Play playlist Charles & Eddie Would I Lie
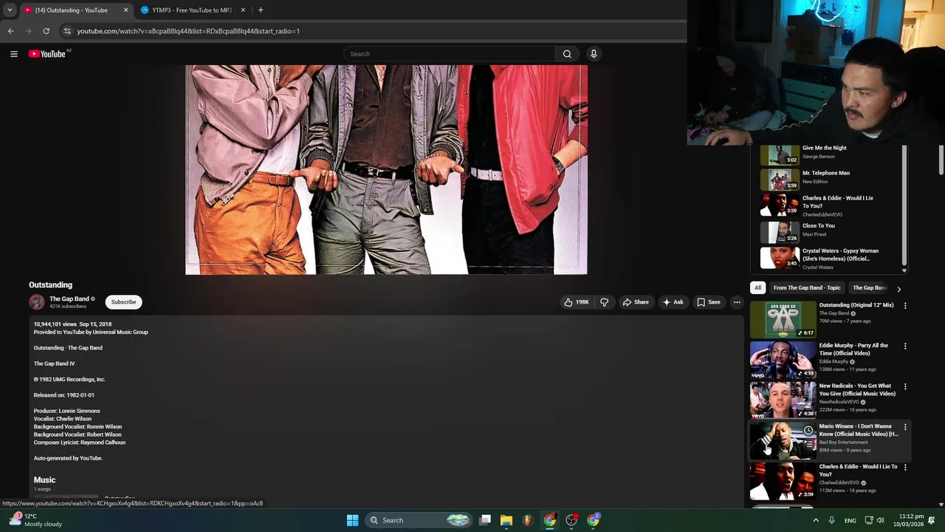The width and height of the screenshot is (945, 532). tap(831, 206)
